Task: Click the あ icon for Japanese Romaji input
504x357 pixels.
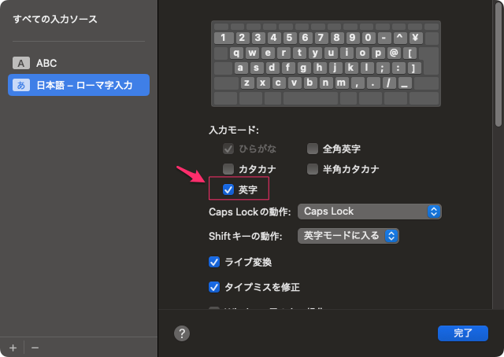Action: pos(21,85)
